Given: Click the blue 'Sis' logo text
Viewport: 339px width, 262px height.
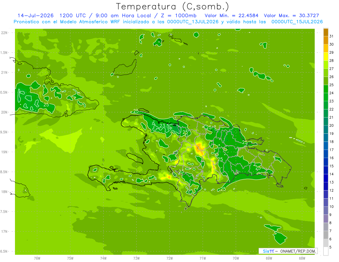Looking at the screenshot, I should pyautogui.click(x=266, y=251).
